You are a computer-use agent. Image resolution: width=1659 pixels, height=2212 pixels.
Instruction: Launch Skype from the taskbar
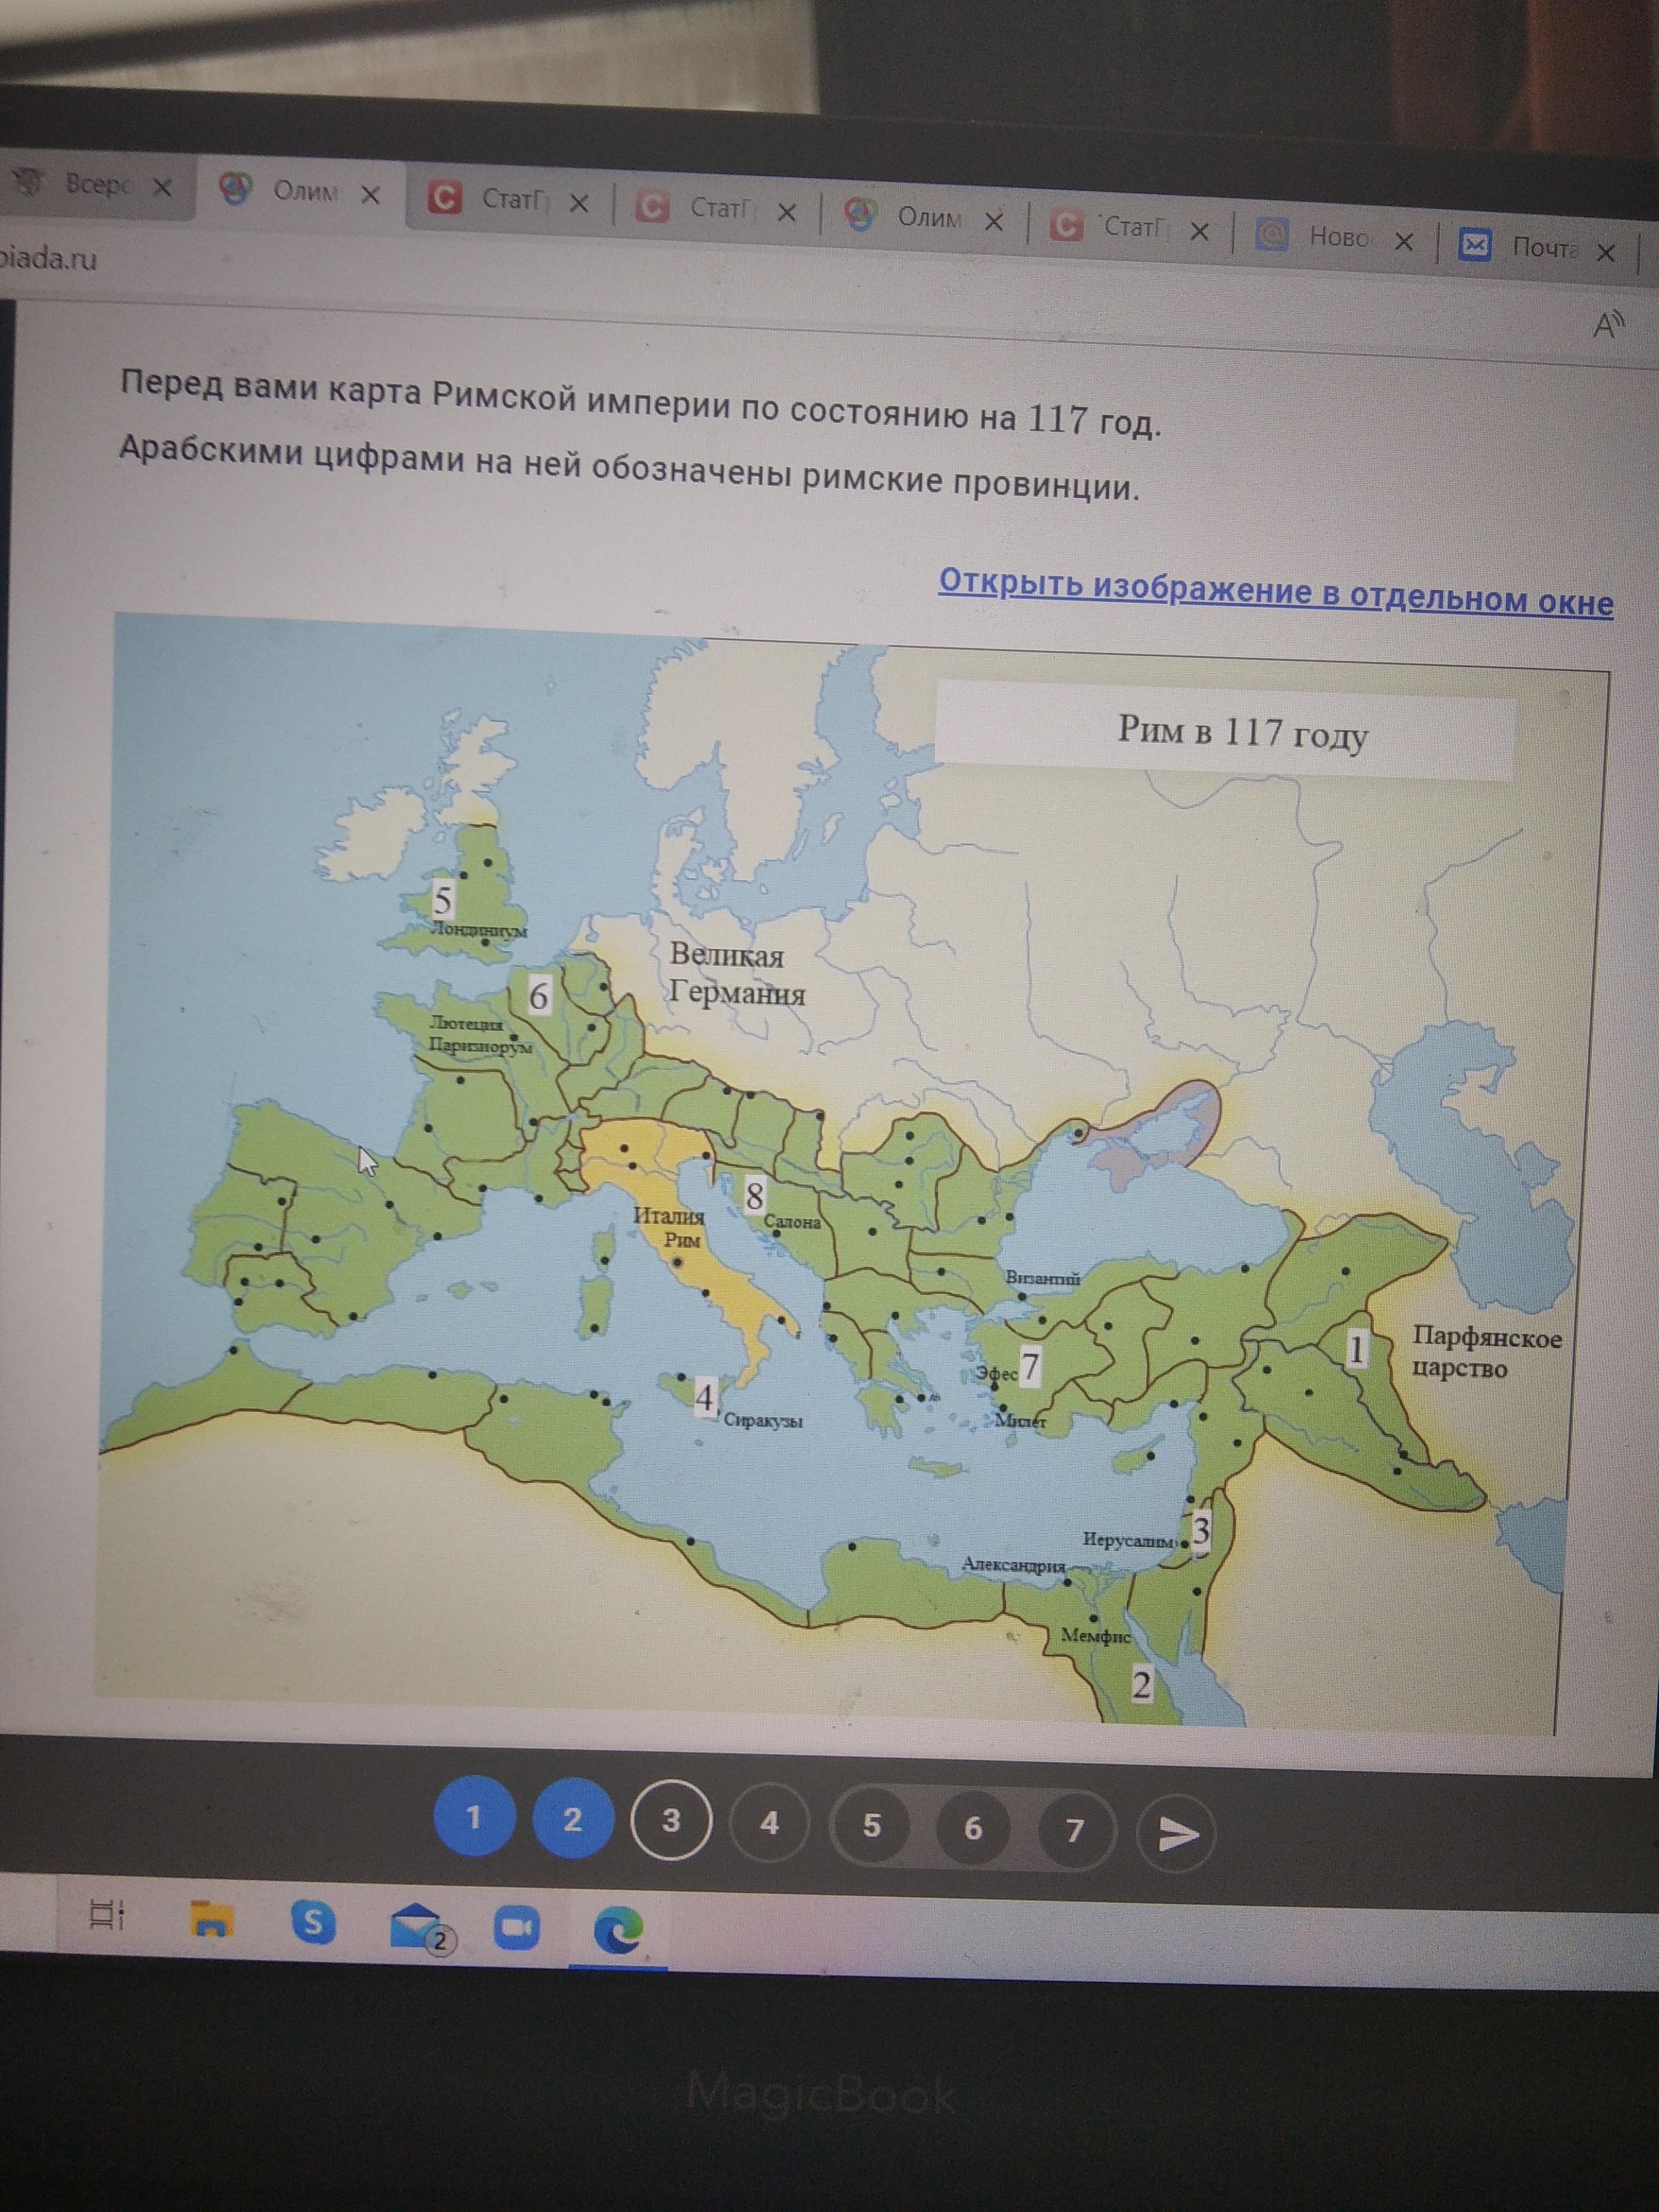[x=313, y=1922]
